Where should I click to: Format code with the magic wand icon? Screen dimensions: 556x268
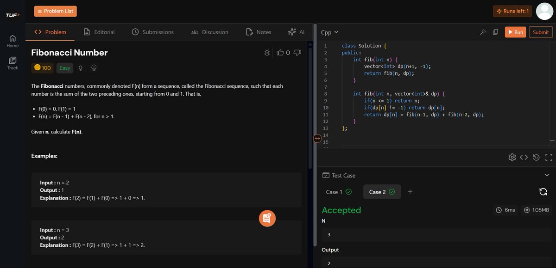(483, 32)
